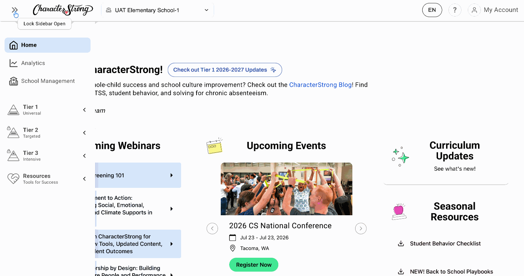This screenshot has width=524, height=276.
Task: Click the Jul 23 - Jul 23, 2026 date
Action: pos(264,238)
